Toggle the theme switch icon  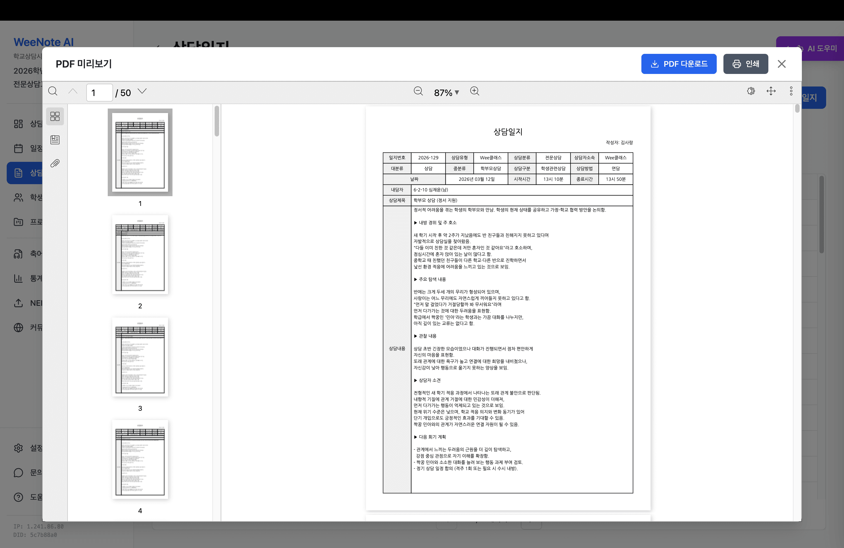click(x=751, y=92)
